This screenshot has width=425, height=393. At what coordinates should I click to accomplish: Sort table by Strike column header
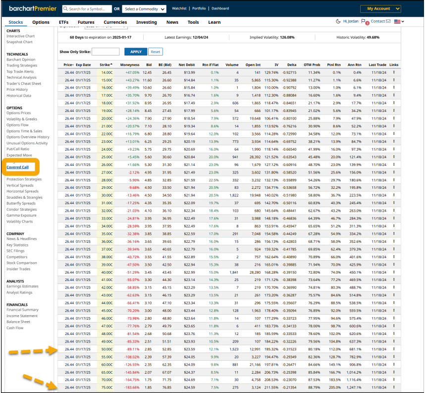click(106, 65)
